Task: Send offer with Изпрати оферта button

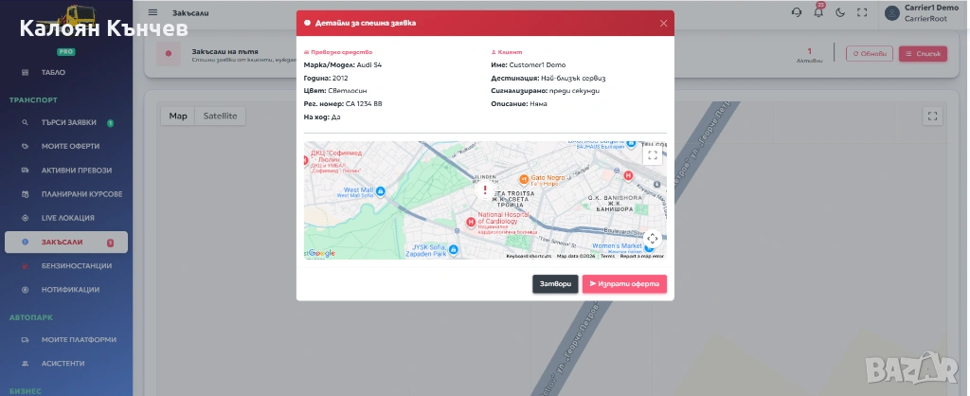Action: pos(624,284)
